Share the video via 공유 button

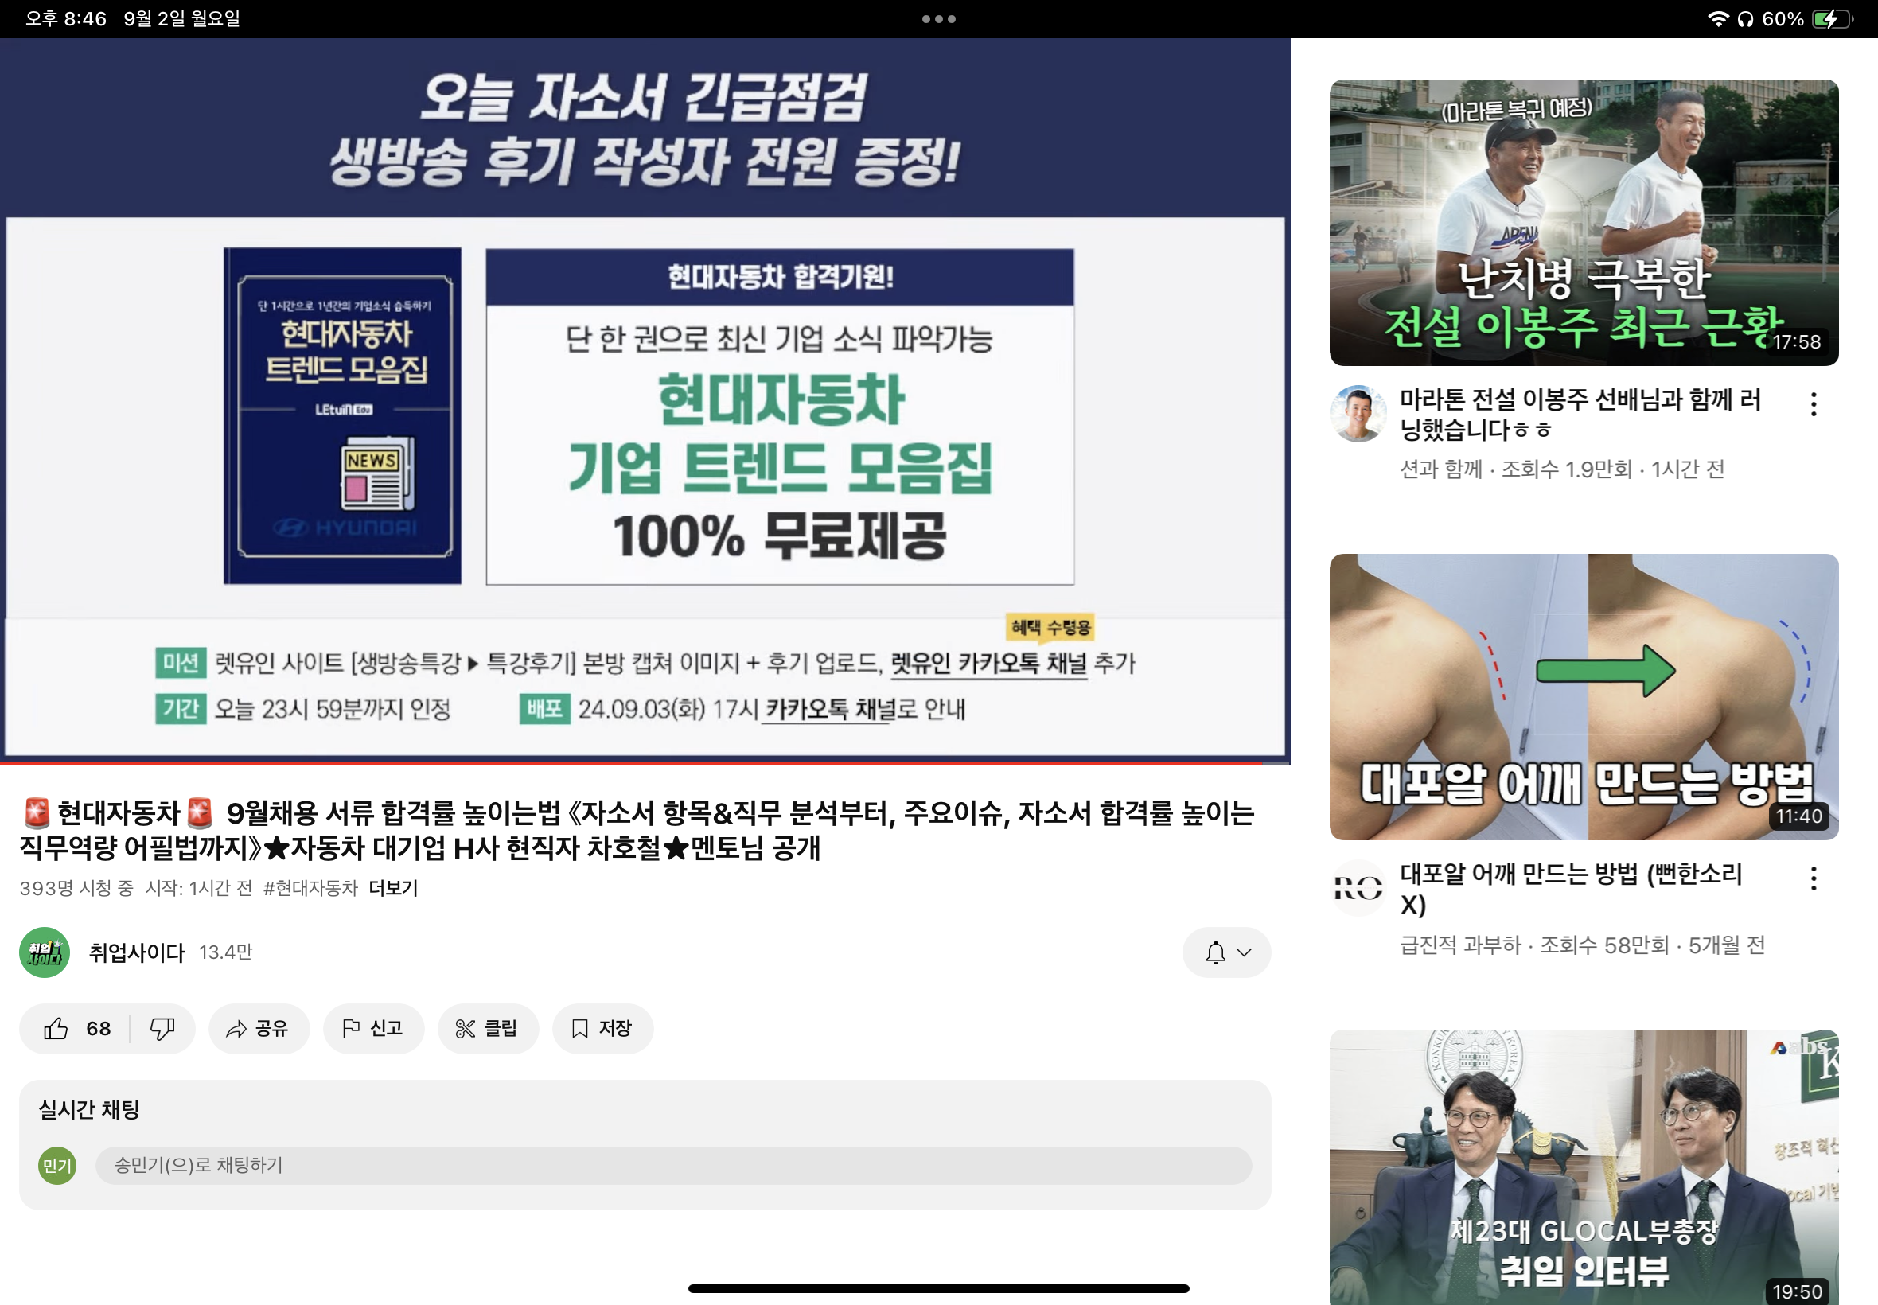tap(259, 1029)
